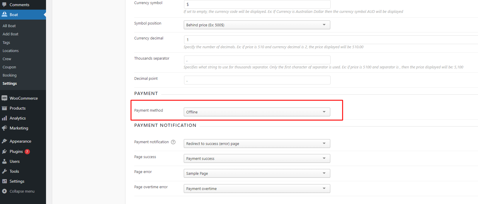478x204 pixels.
Task: Go to the Booking submenu item
Action: pos(10,75)
